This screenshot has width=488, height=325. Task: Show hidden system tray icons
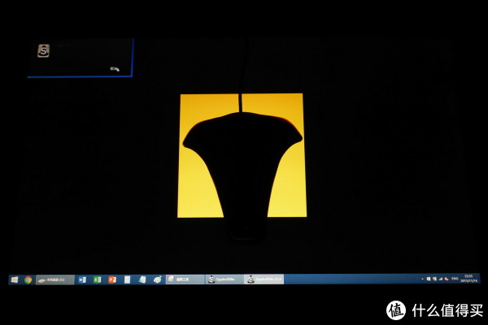tap(422, 279)
